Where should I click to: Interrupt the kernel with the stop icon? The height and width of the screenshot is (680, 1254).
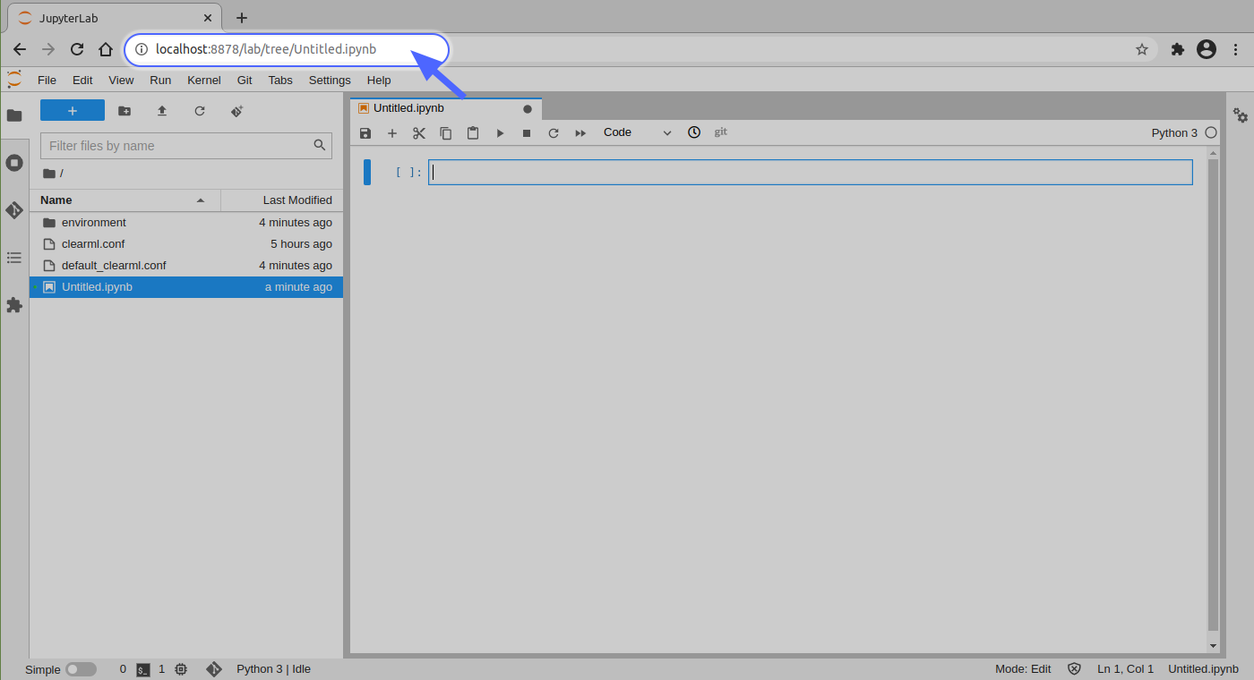coord(527,133)
